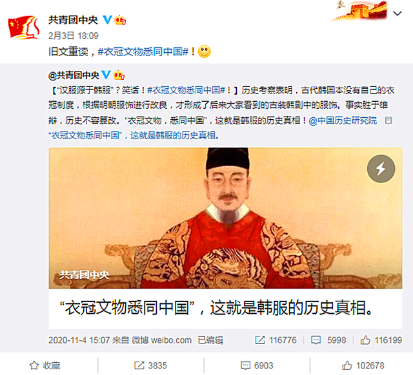Like the original post with 116199 likes
Viewport: 413px width, 375px height.
[381, 340]
